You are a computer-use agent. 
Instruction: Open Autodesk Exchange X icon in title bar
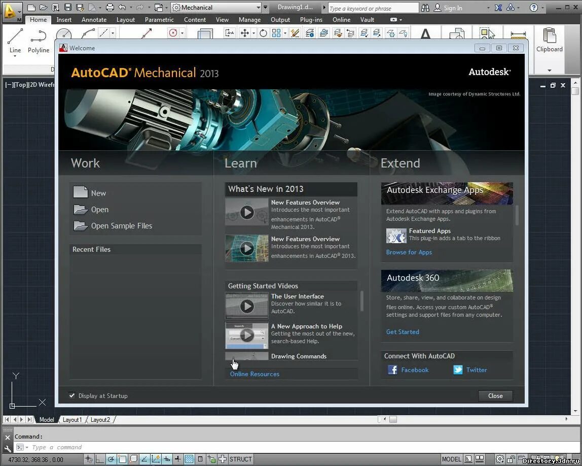[x=498, y=8]
